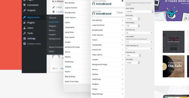
Task: Click the Plugins plug icon in admin sidebar
Action: [x=25, y=23]
